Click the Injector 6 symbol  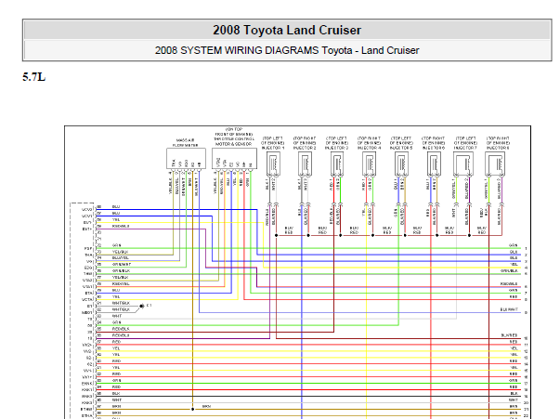pos(434,164)
